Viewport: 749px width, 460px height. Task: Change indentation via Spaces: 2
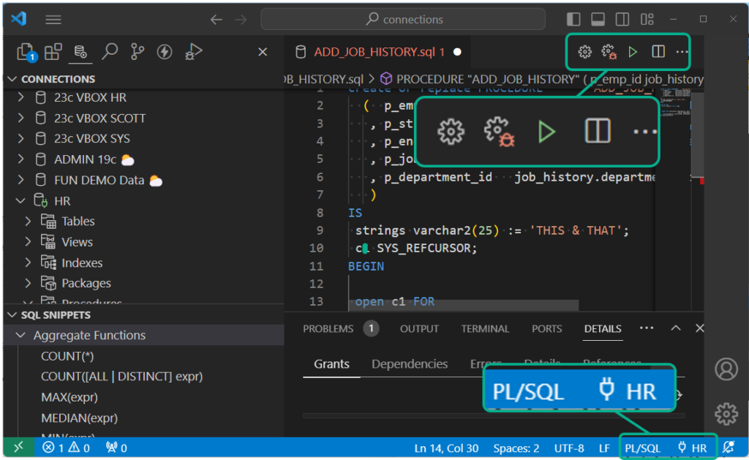tap(516, 448)
